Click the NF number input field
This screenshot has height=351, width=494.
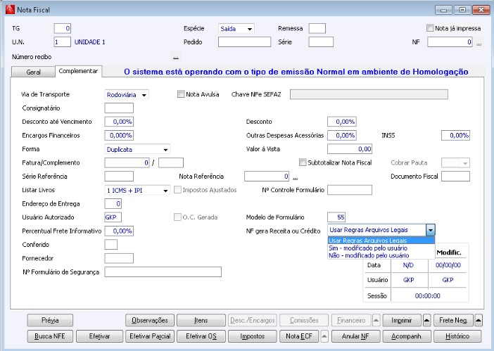(x=450, y=42)
